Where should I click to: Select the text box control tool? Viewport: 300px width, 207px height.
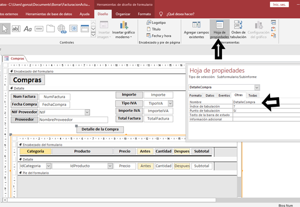point(15,29)
